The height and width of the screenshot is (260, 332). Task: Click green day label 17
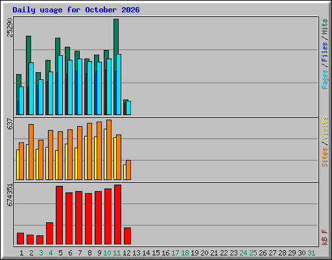coord(175,253)
